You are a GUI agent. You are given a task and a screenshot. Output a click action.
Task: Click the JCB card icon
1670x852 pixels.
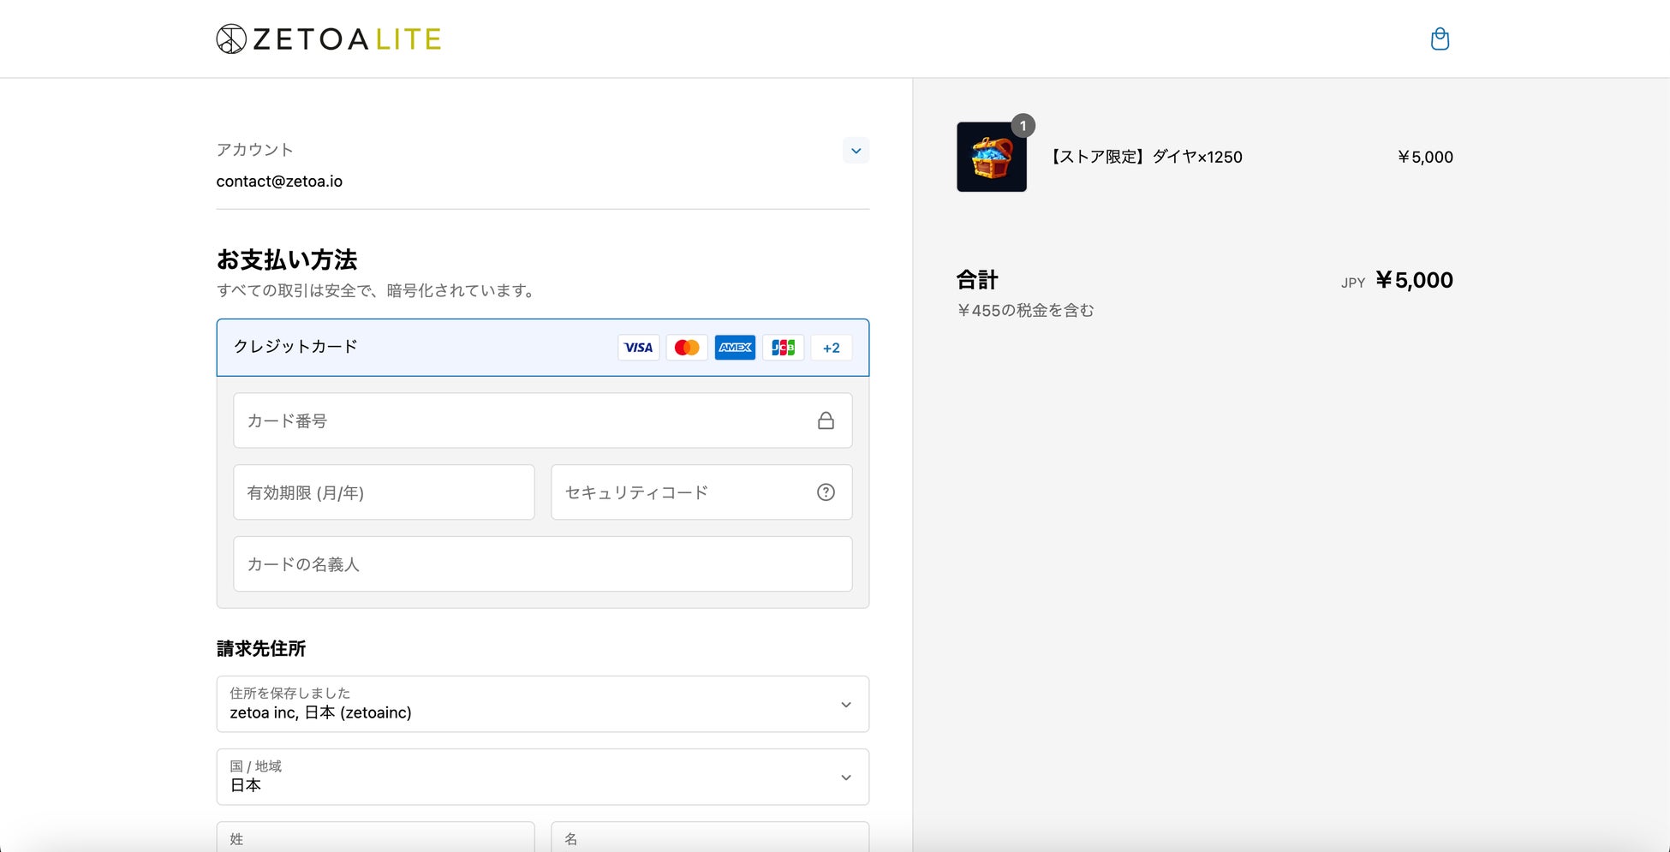tap(783, 348)
